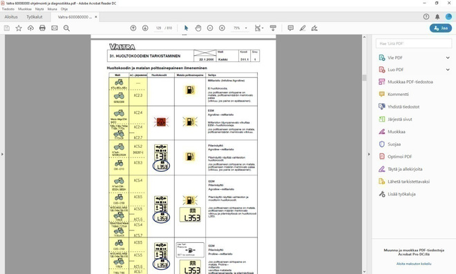Open the Tiedosto menu
Viewport: 456px width, 274px height.
(8, 9)
